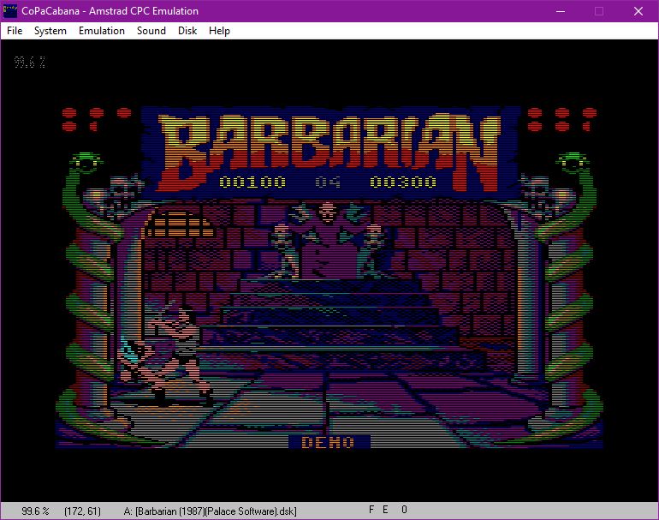Minimize the CoPaCabana window
Image resolution: width=659 pixels, height=520 pixels.
561,11
